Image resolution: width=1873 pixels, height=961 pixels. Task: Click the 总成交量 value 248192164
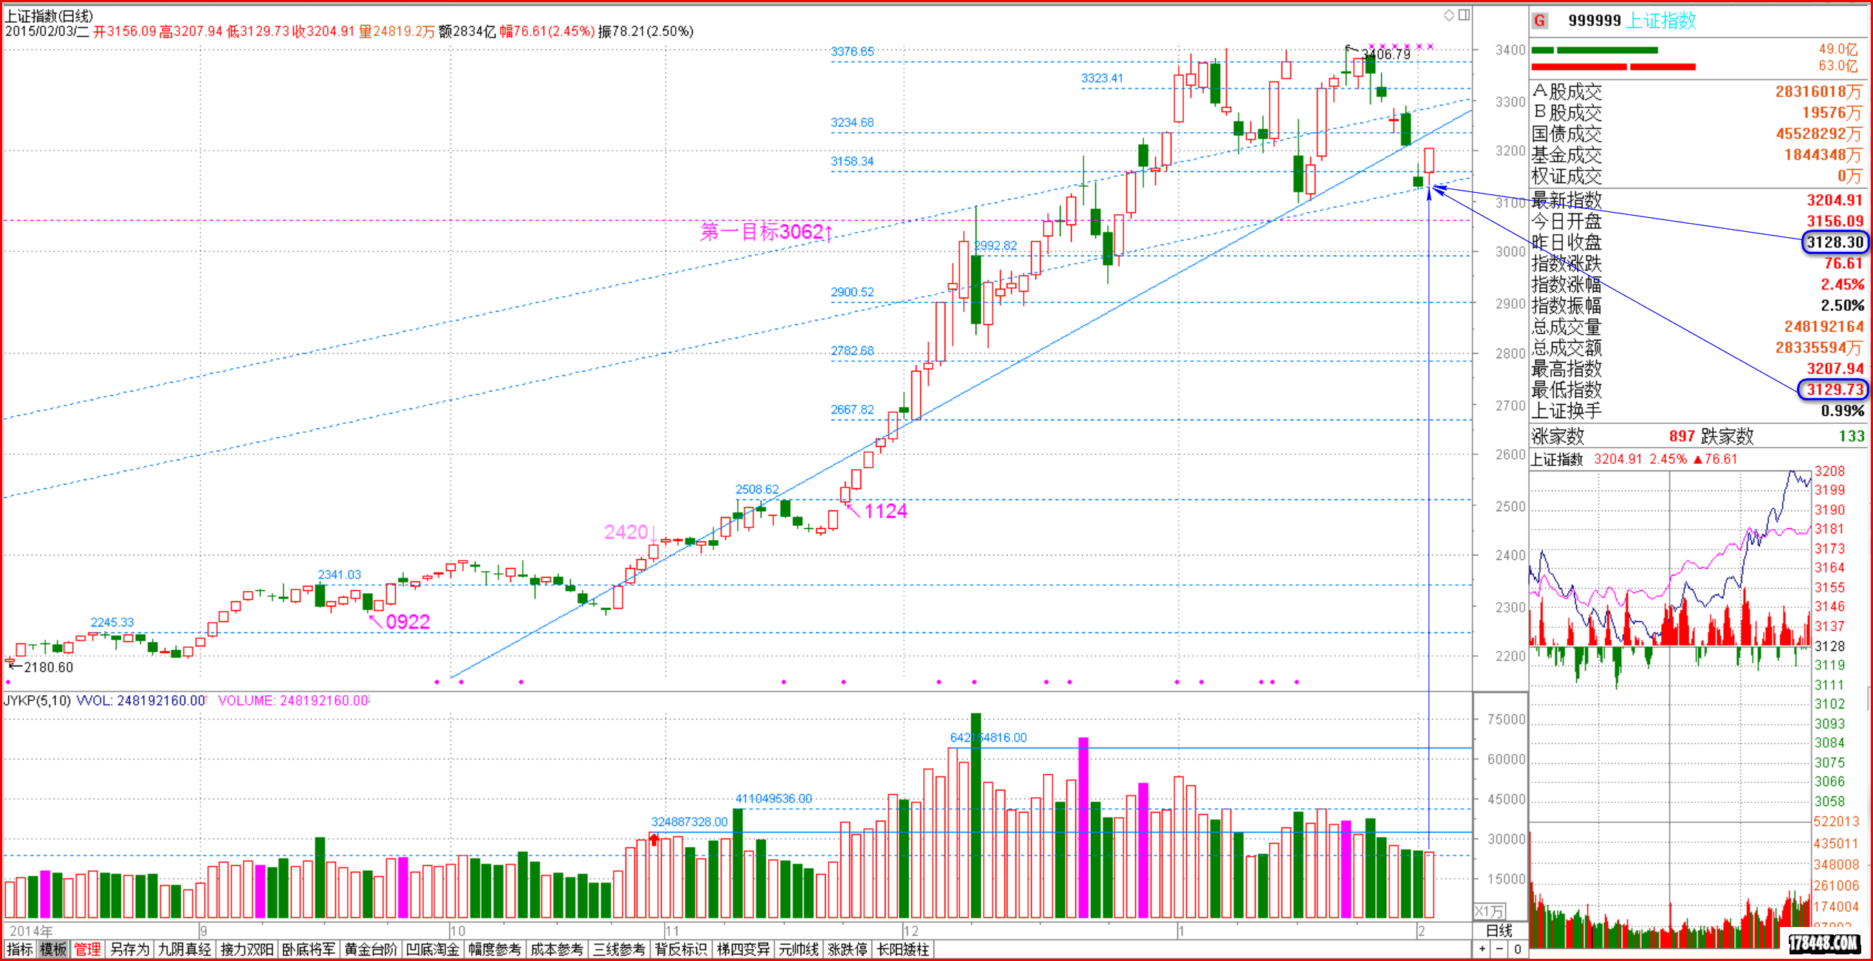point(1824,326)
